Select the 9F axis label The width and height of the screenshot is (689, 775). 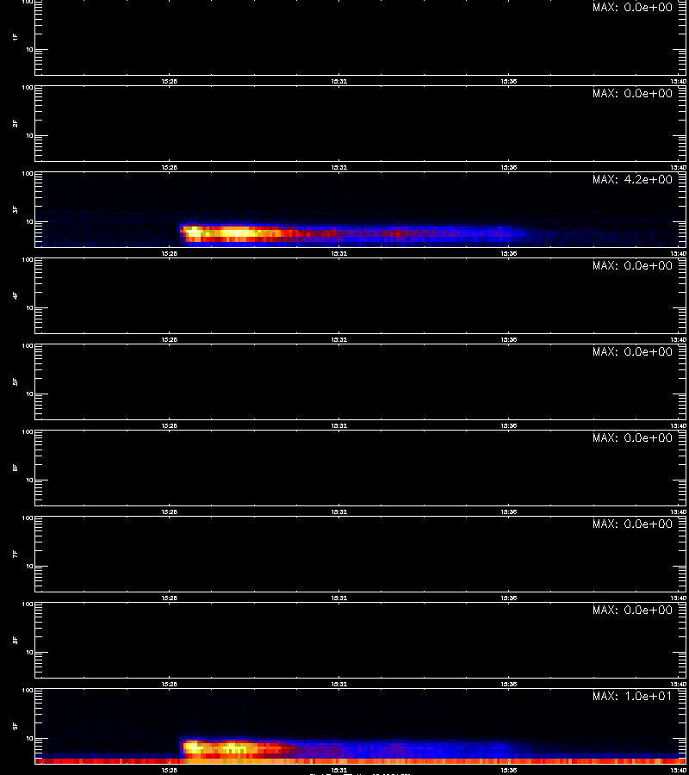click(x=16, y=726)
